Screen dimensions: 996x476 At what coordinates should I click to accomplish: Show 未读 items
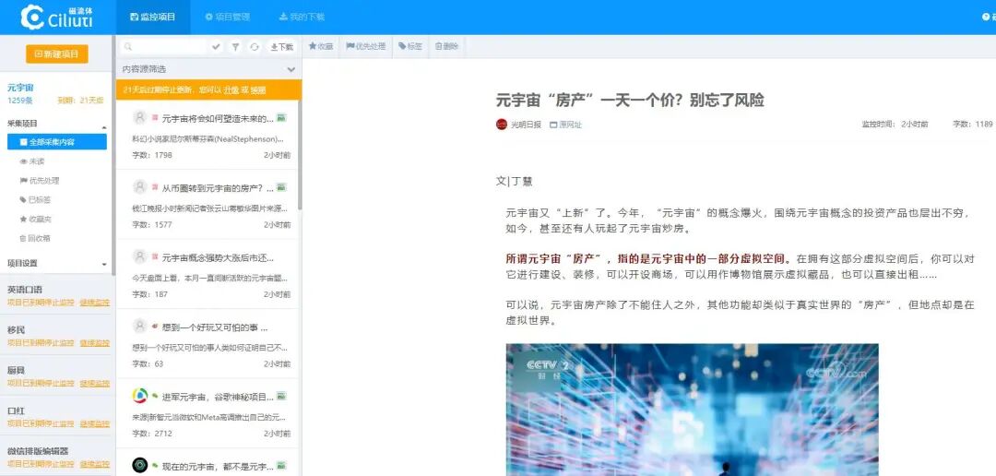(x=32, y=161)
